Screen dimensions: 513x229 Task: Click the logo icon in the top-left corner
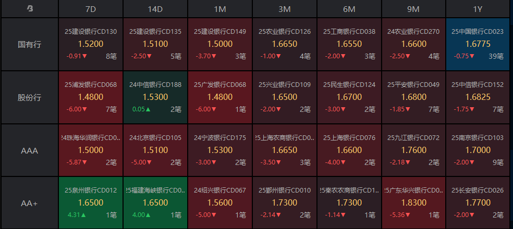[30, 9]
